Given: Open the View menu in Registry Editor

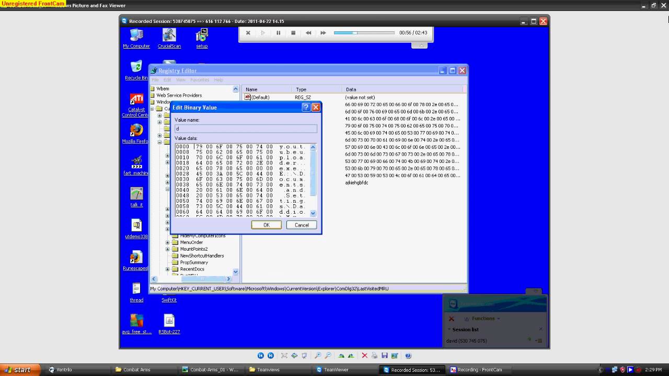Looking at the screenshot, I should (181, 80).
